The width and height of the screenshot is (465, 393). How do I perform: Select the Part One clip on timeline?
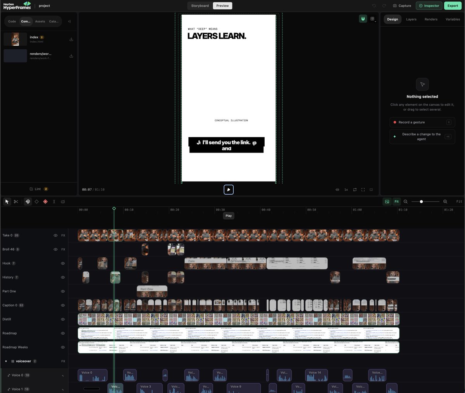152,291
